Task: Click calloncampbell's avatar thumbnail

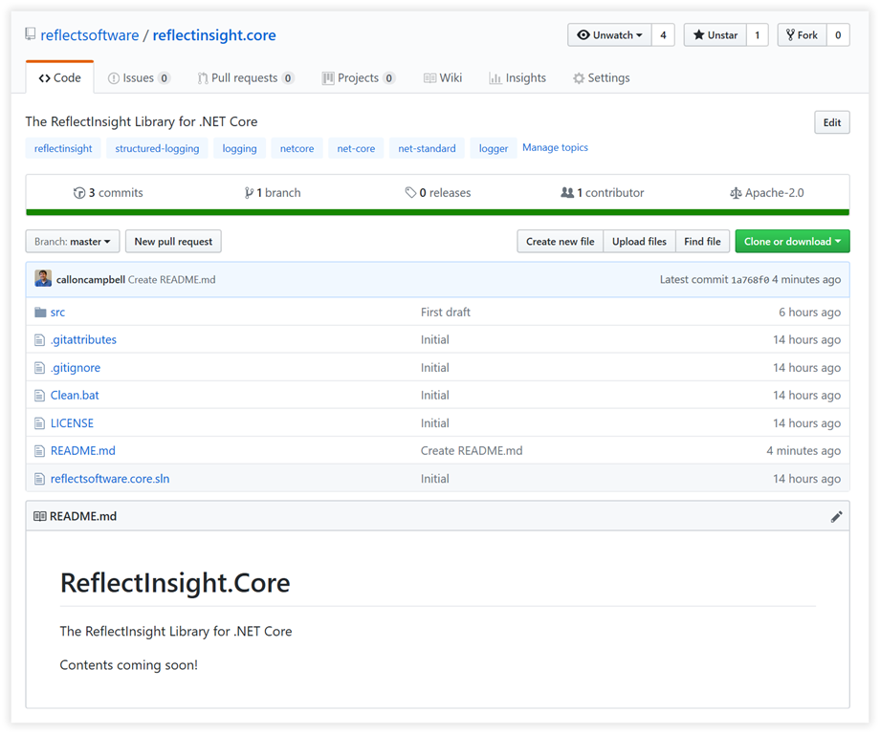Action: pyautogui.click(x=43, y=279)
